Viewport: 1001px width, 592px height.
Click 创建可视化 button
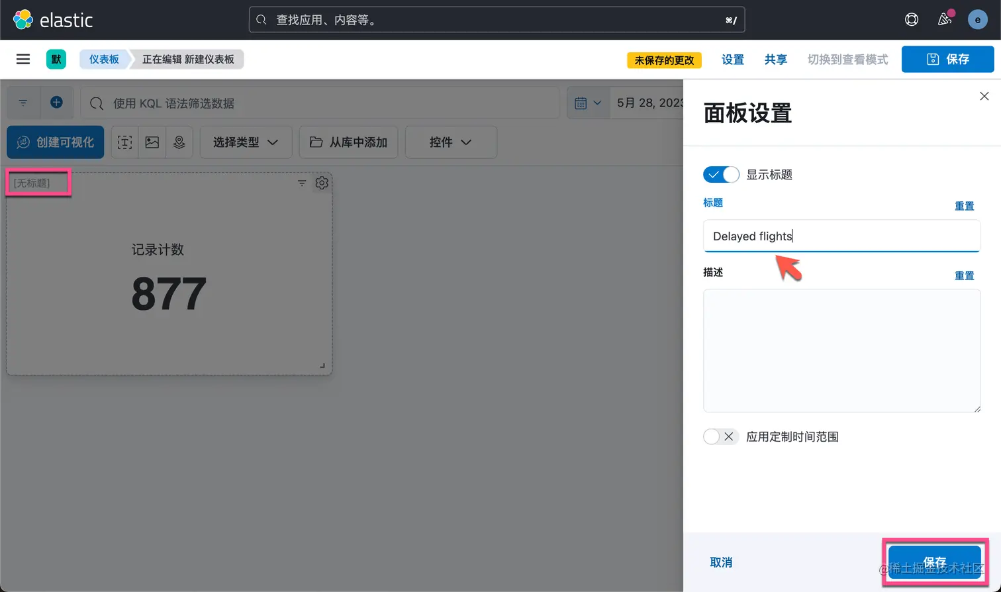pyautogui.click(x=56, y=142)
